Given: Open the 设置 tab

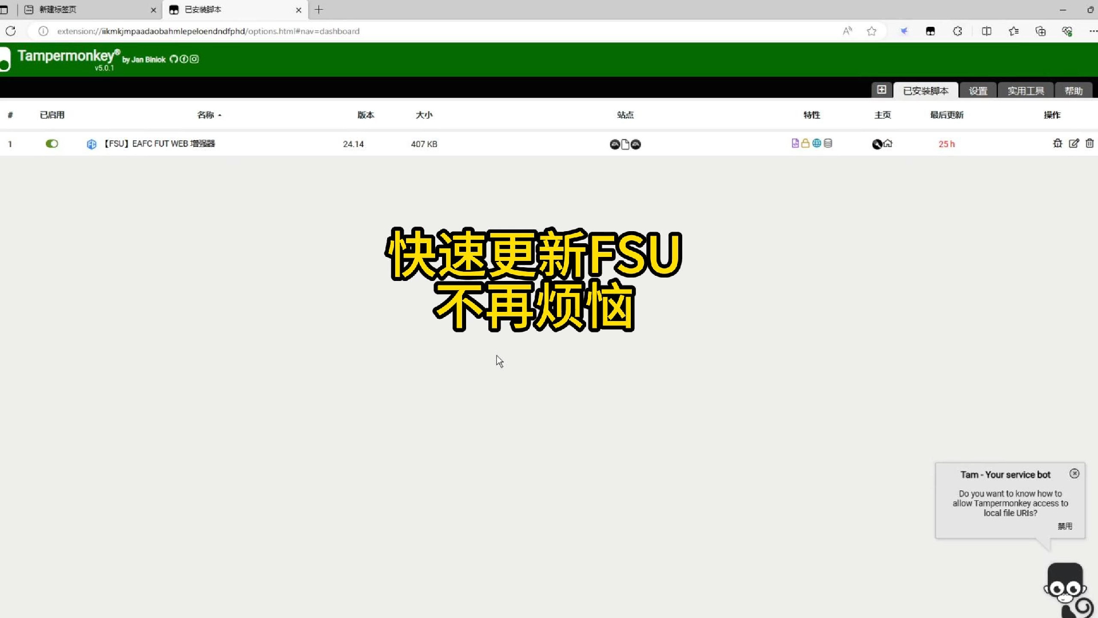Looking at the screenshot, I should coord(978,90).
